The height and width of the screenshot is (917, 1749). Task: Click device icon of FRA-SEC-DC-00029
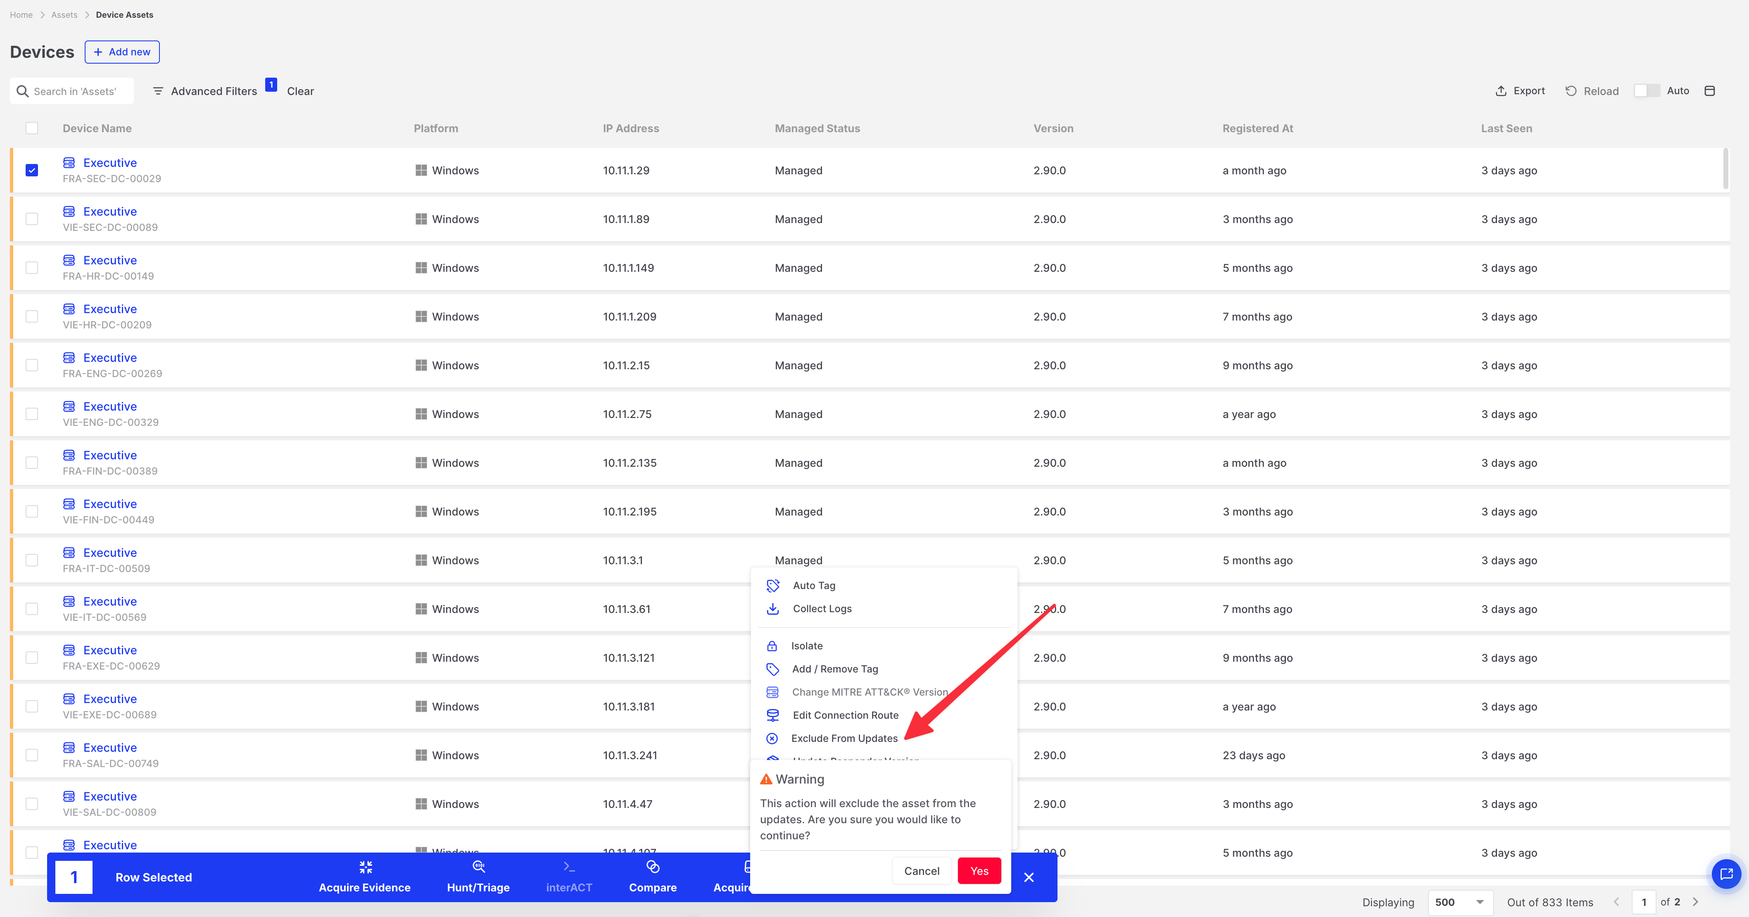(69, 163)
